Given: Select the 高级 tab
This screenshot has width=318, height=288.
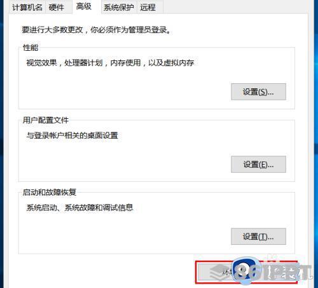Looking at the screenshot, I should pos(84,6).
